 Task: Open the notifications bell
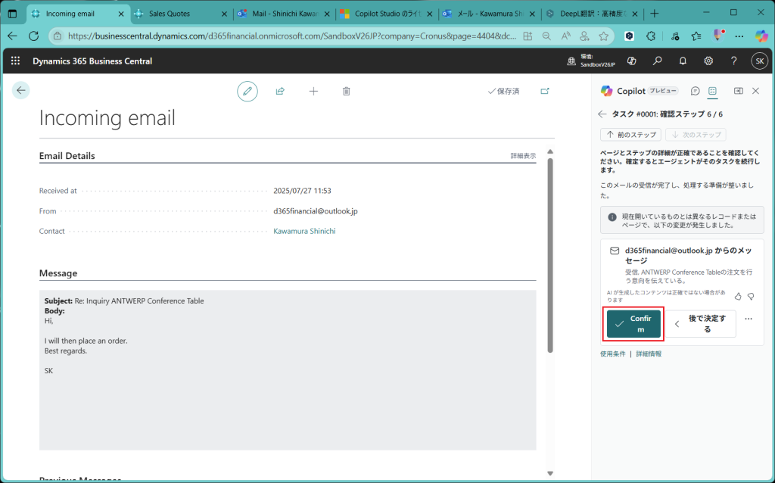(x=683, y=61)
